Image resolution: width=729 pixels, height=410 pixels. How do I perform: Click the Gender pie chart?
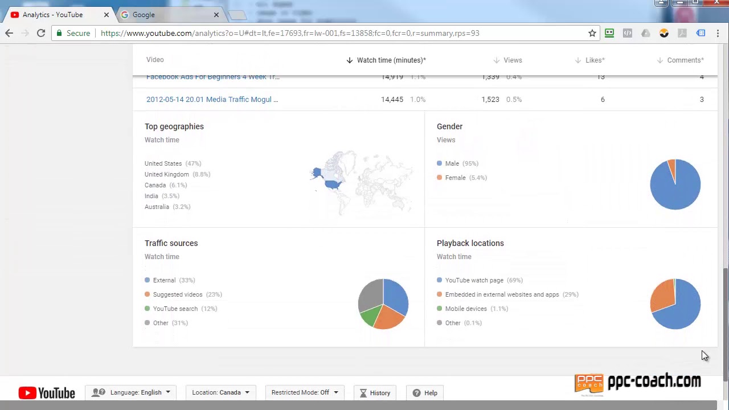(675, 184)
